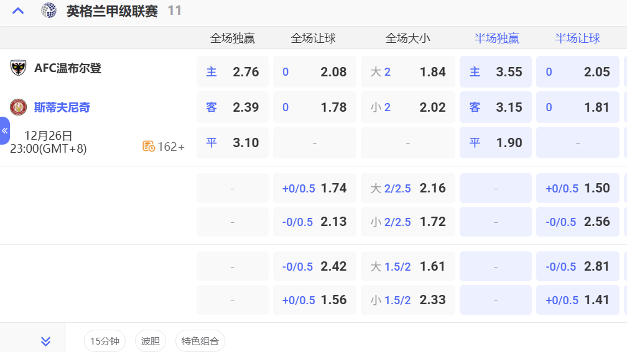
Task: Choose under 1.5/2 at 2.33
Action: point(408,300)
